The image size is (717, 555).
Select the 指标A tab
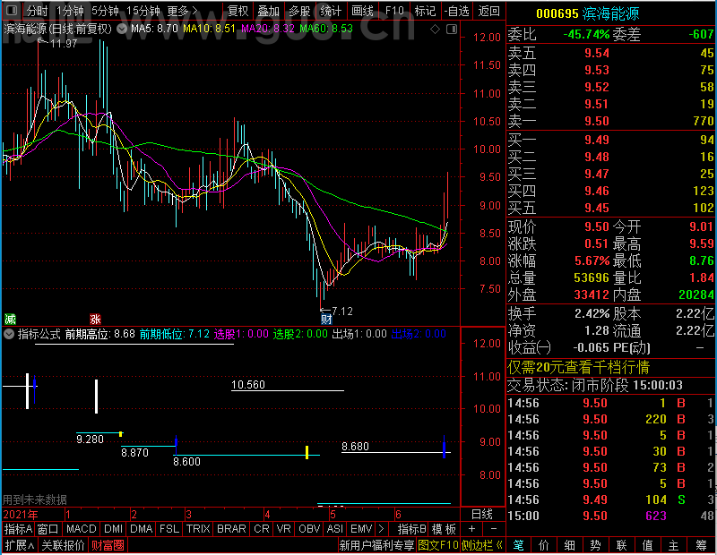pos(18,529)
